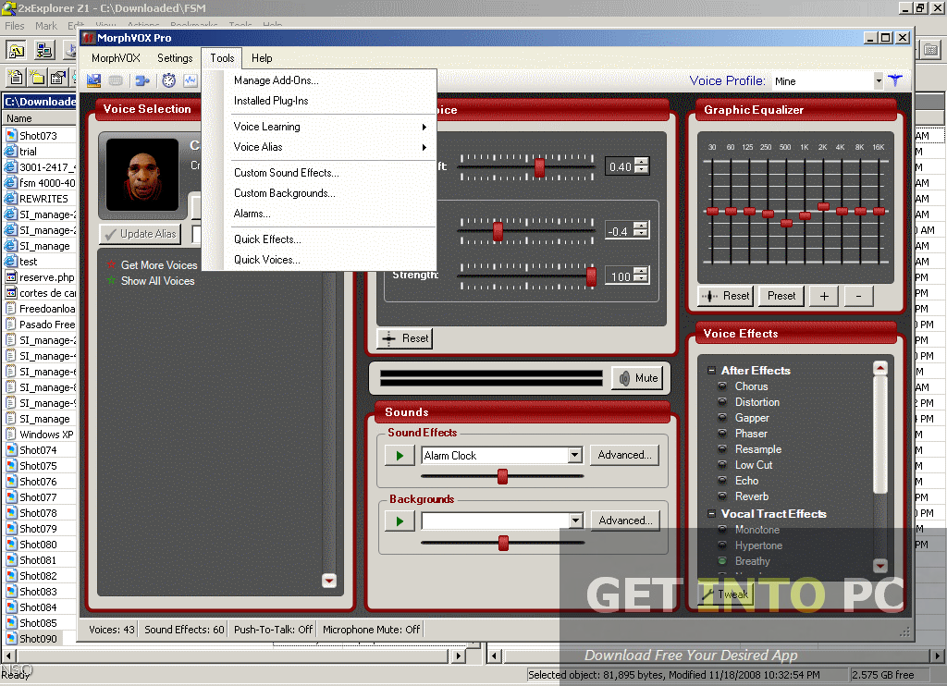
Task: Open the Voice Profile dropdown
Action: (879, 81)
